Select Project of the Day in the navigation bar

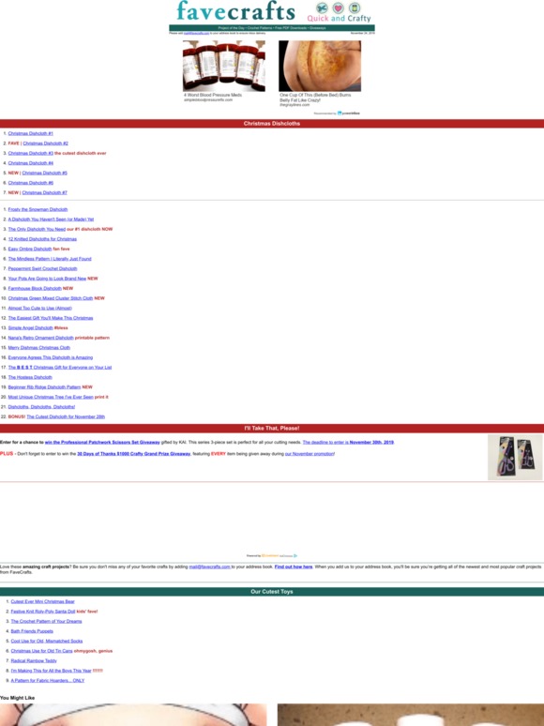(232, 28)
